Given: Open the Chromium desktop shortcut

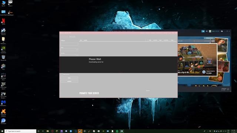Looking at the screenshot, I should coord(3,121).
